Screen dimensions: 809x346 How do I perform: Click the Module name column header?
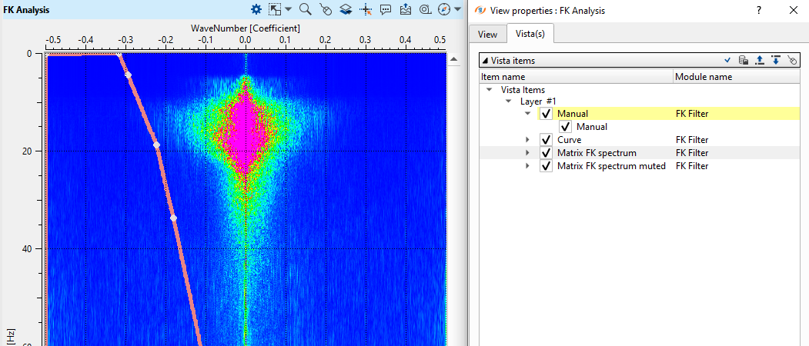703,77
